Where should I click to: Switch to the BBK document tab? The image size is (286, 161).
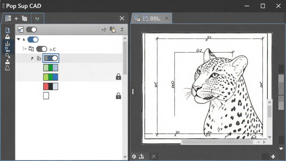coord(152,18)
